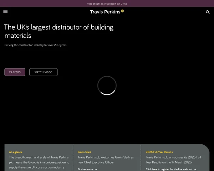Image resolution: width=214 pixels, height=171 pixels.
Task: Select the 'Gavin Slark' card heading
Action: pos(85,152)
